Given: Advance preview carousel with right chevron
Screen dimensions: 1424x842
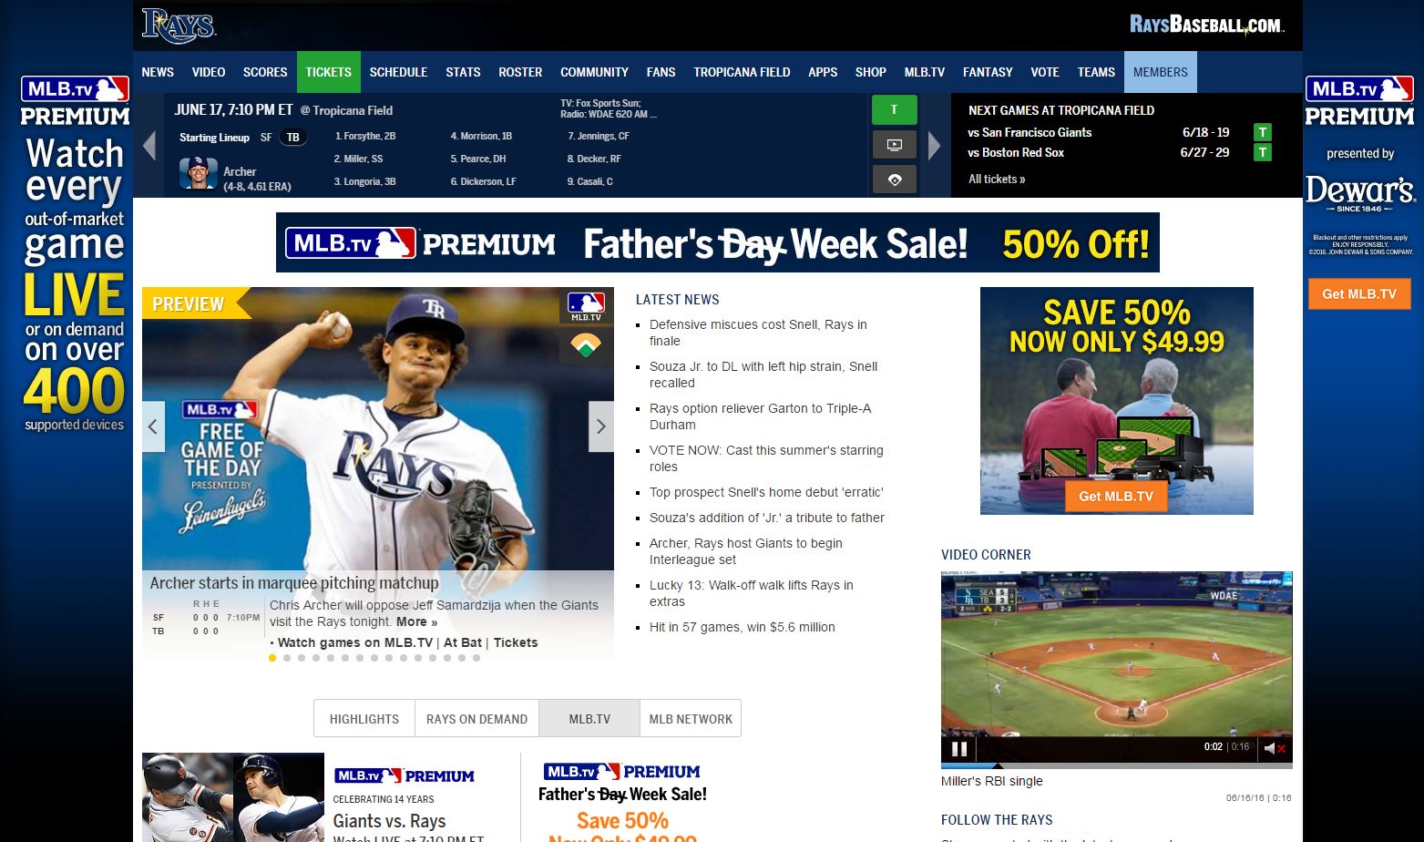Looking at the screenshot, I should coord(601,426).
